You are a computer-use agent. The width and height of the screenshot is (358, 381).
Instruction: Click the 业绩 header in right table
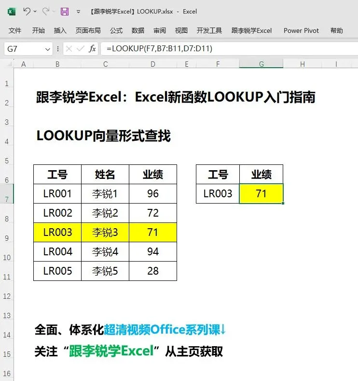click(x=261, y=174)
